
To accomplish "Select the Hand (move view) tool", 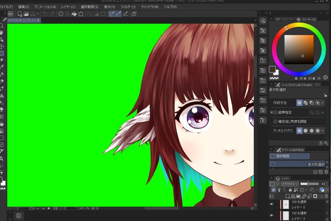I will (1, 33).
